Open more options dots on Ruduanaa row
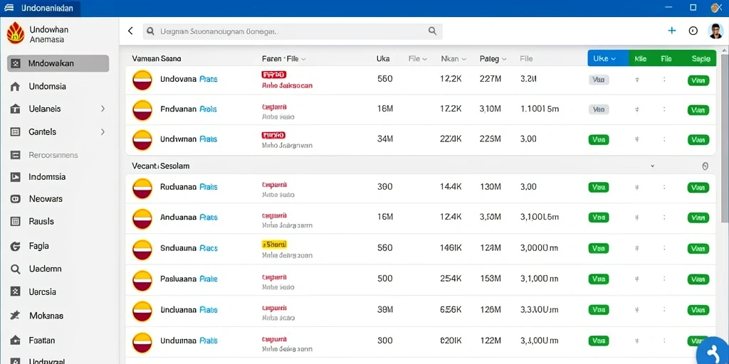 (x=664, y=188)
